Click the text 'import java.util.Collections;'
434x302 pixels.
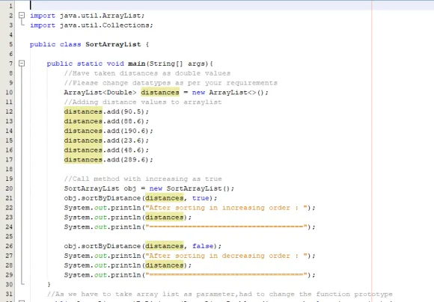pyautogui.click(x=91, y=25)
